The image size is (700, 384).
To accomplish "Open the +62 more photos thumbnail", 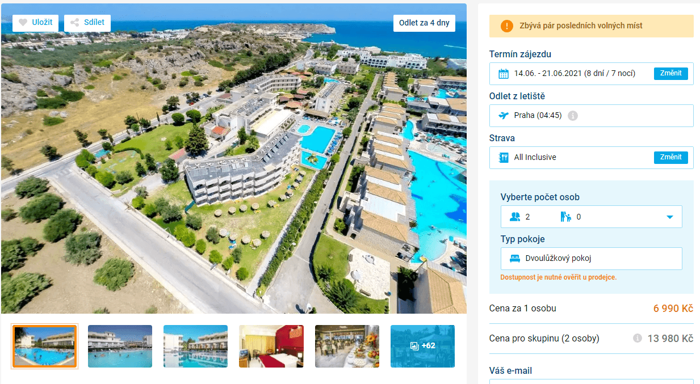I will 422,346.
